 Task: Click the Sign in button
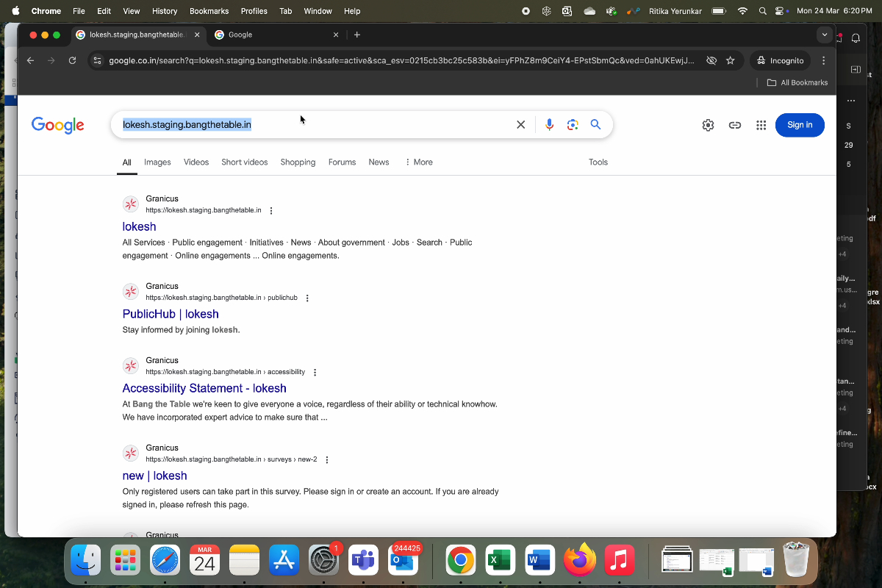(x=800, y=125)
